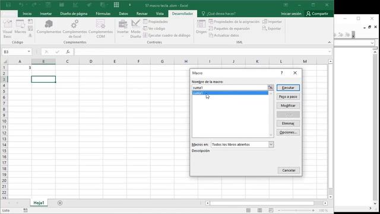Select row 10 header
This screenshot has width=380, height=214.
pyautogui.click(x=4, y=121)
